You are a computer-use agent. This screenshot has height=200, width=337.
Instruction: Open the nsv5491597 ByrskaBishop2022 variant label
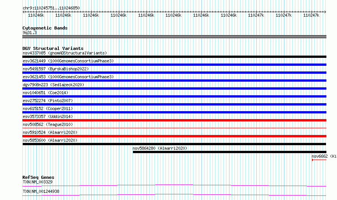tap(56, 69)
